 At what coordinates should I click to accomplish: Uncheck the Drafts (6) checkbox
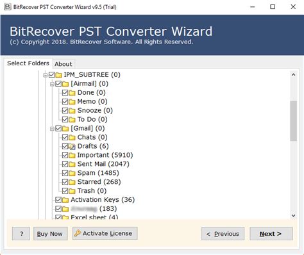[65, 146]
